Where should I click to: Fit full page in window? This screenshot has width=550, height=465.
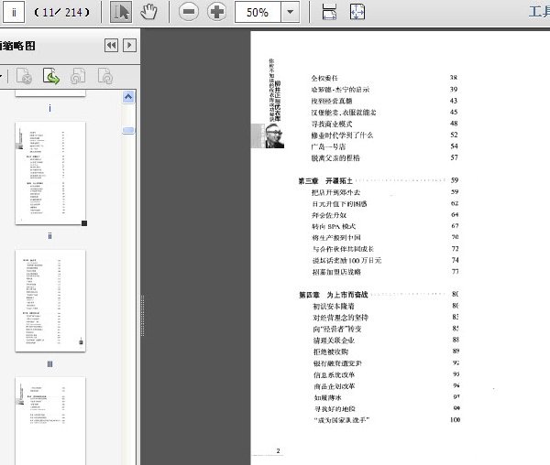(x=357, y=12)
